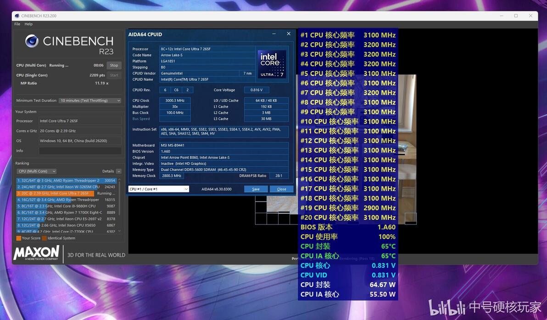Image resolution: width=547 pixels, height=320 pixels.
Task: Click the Cinebench title bar app icon
Action: 17,16
